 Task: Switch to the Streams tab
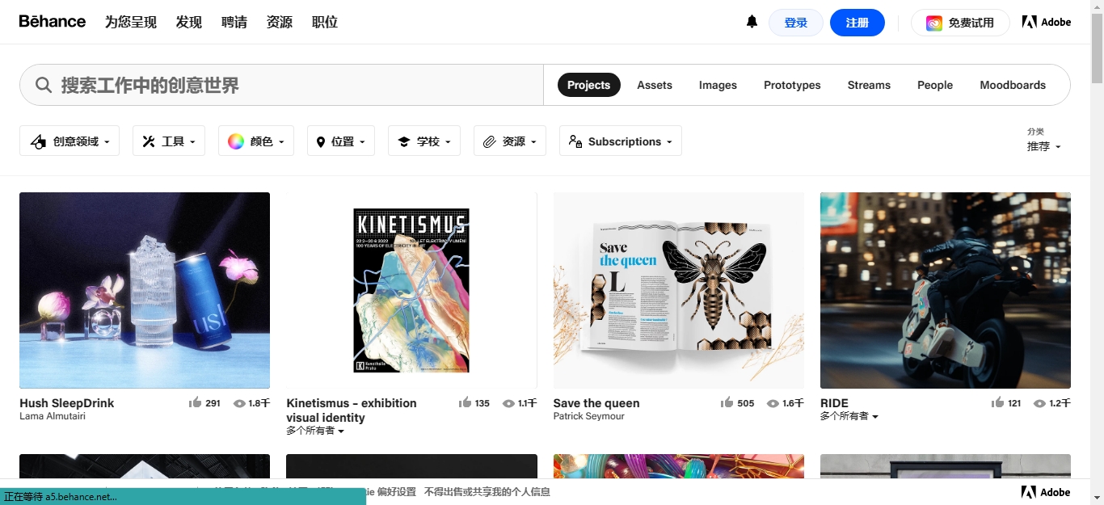[x=869, y=85]
